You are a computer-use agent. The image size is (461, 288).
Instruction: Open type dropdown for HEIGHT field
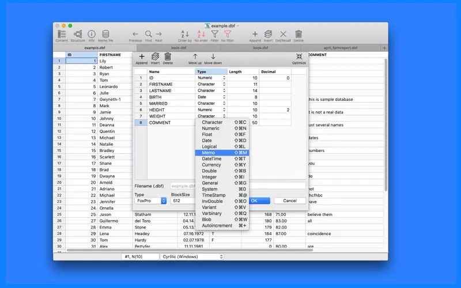pos(224,110)
